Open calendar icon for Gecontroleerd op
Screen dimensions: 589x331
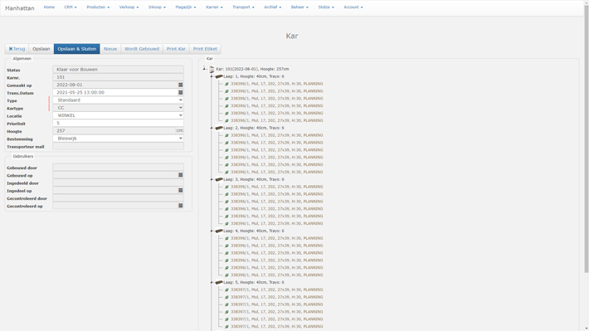coord(180,206)
